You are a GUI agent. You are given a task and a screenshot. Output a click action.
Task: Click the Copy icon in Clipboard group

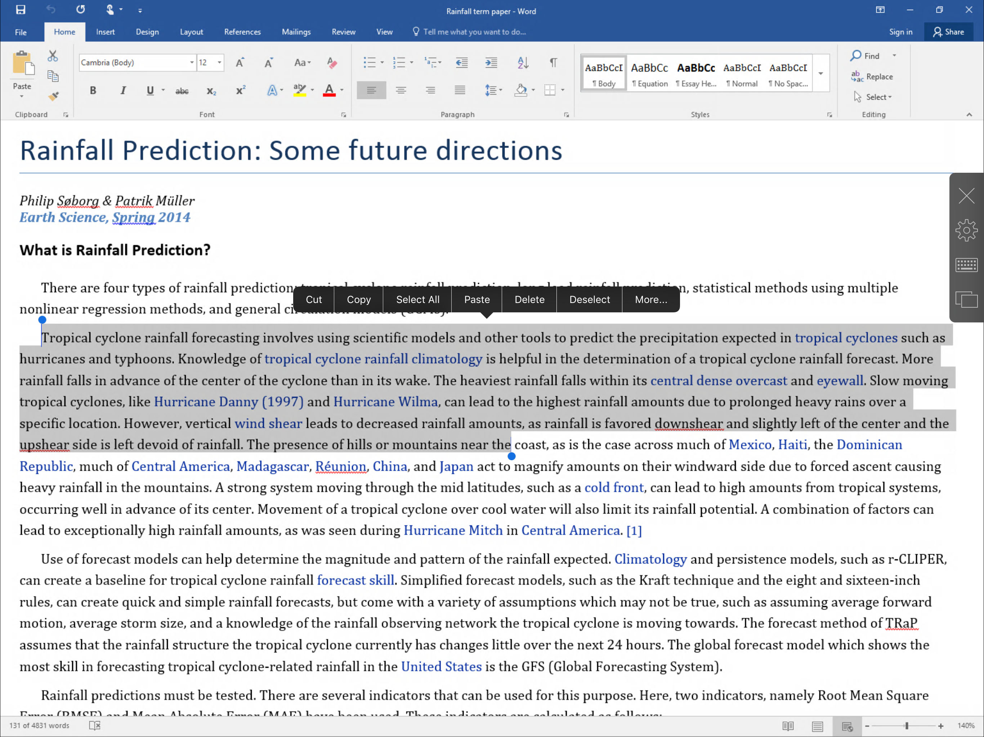tap(53, 76)
